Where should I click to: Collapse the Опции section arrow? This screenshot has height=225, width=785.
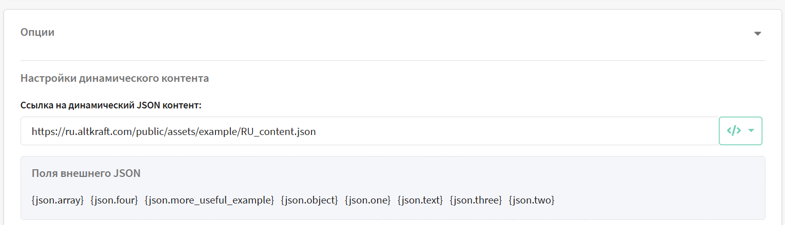[x=757, y=34]
